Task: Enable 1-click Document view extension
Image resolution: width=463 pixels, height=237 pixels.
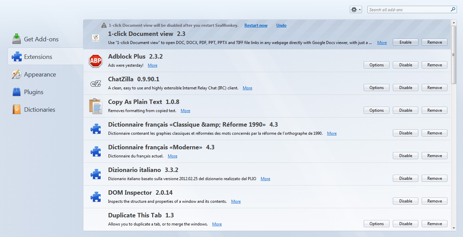Action: tap(405, 42)
